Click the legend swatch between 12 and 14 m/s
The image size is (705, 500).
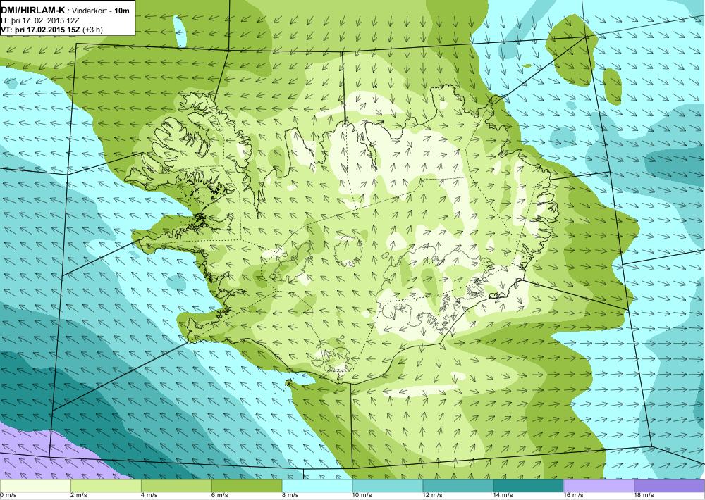pyautogui.click(x=458, y=486)
